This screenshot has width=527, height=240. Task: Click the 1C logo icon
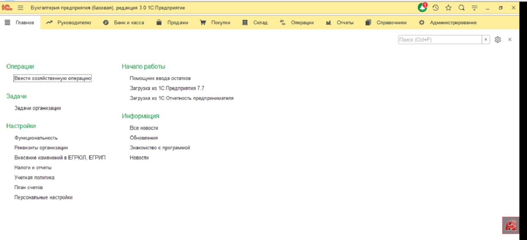pos(7,8)
